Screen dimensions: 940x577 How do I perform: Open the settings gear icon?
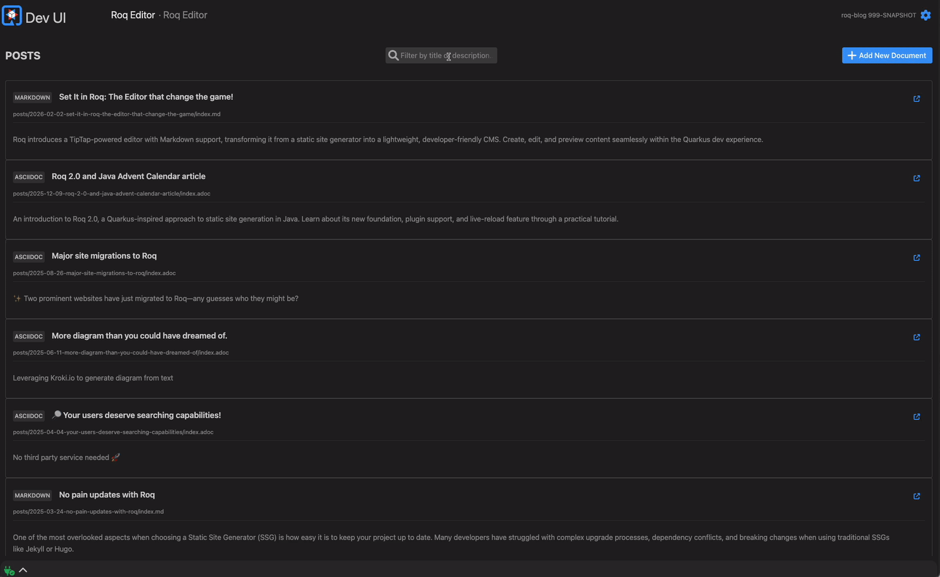[x=925, y=15]
